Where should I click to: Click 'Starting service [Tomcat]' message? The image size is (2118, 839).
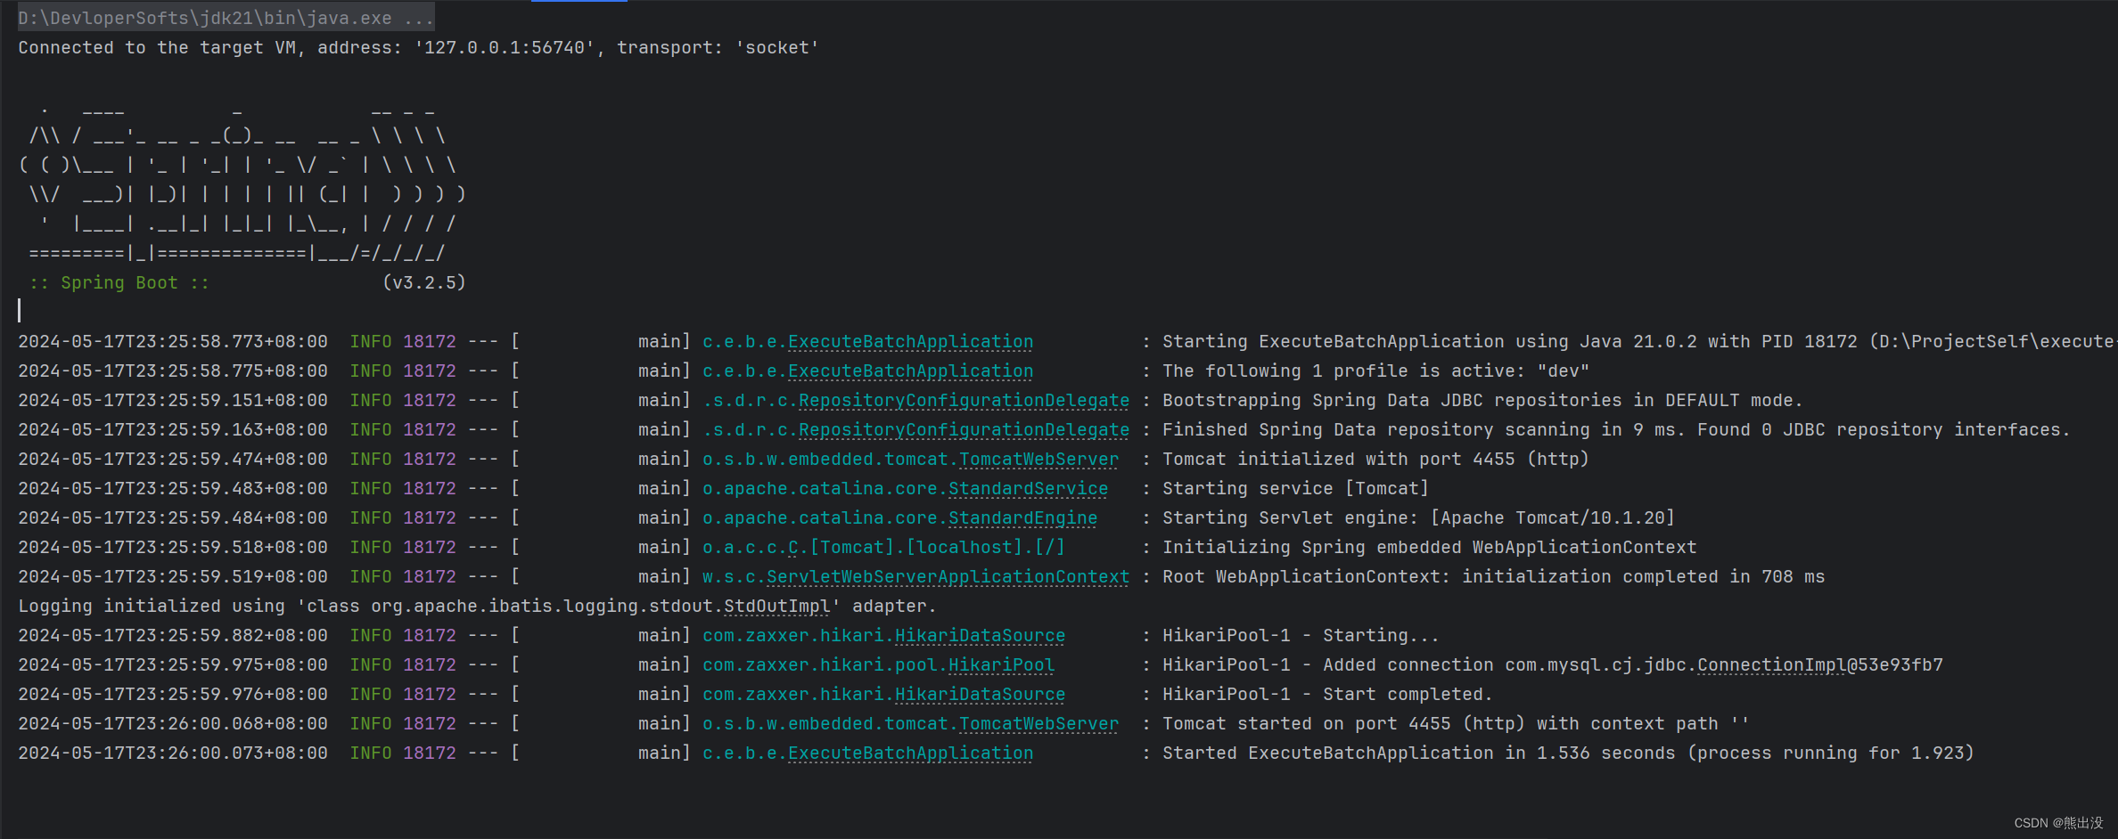click(x=1295, y=488)
